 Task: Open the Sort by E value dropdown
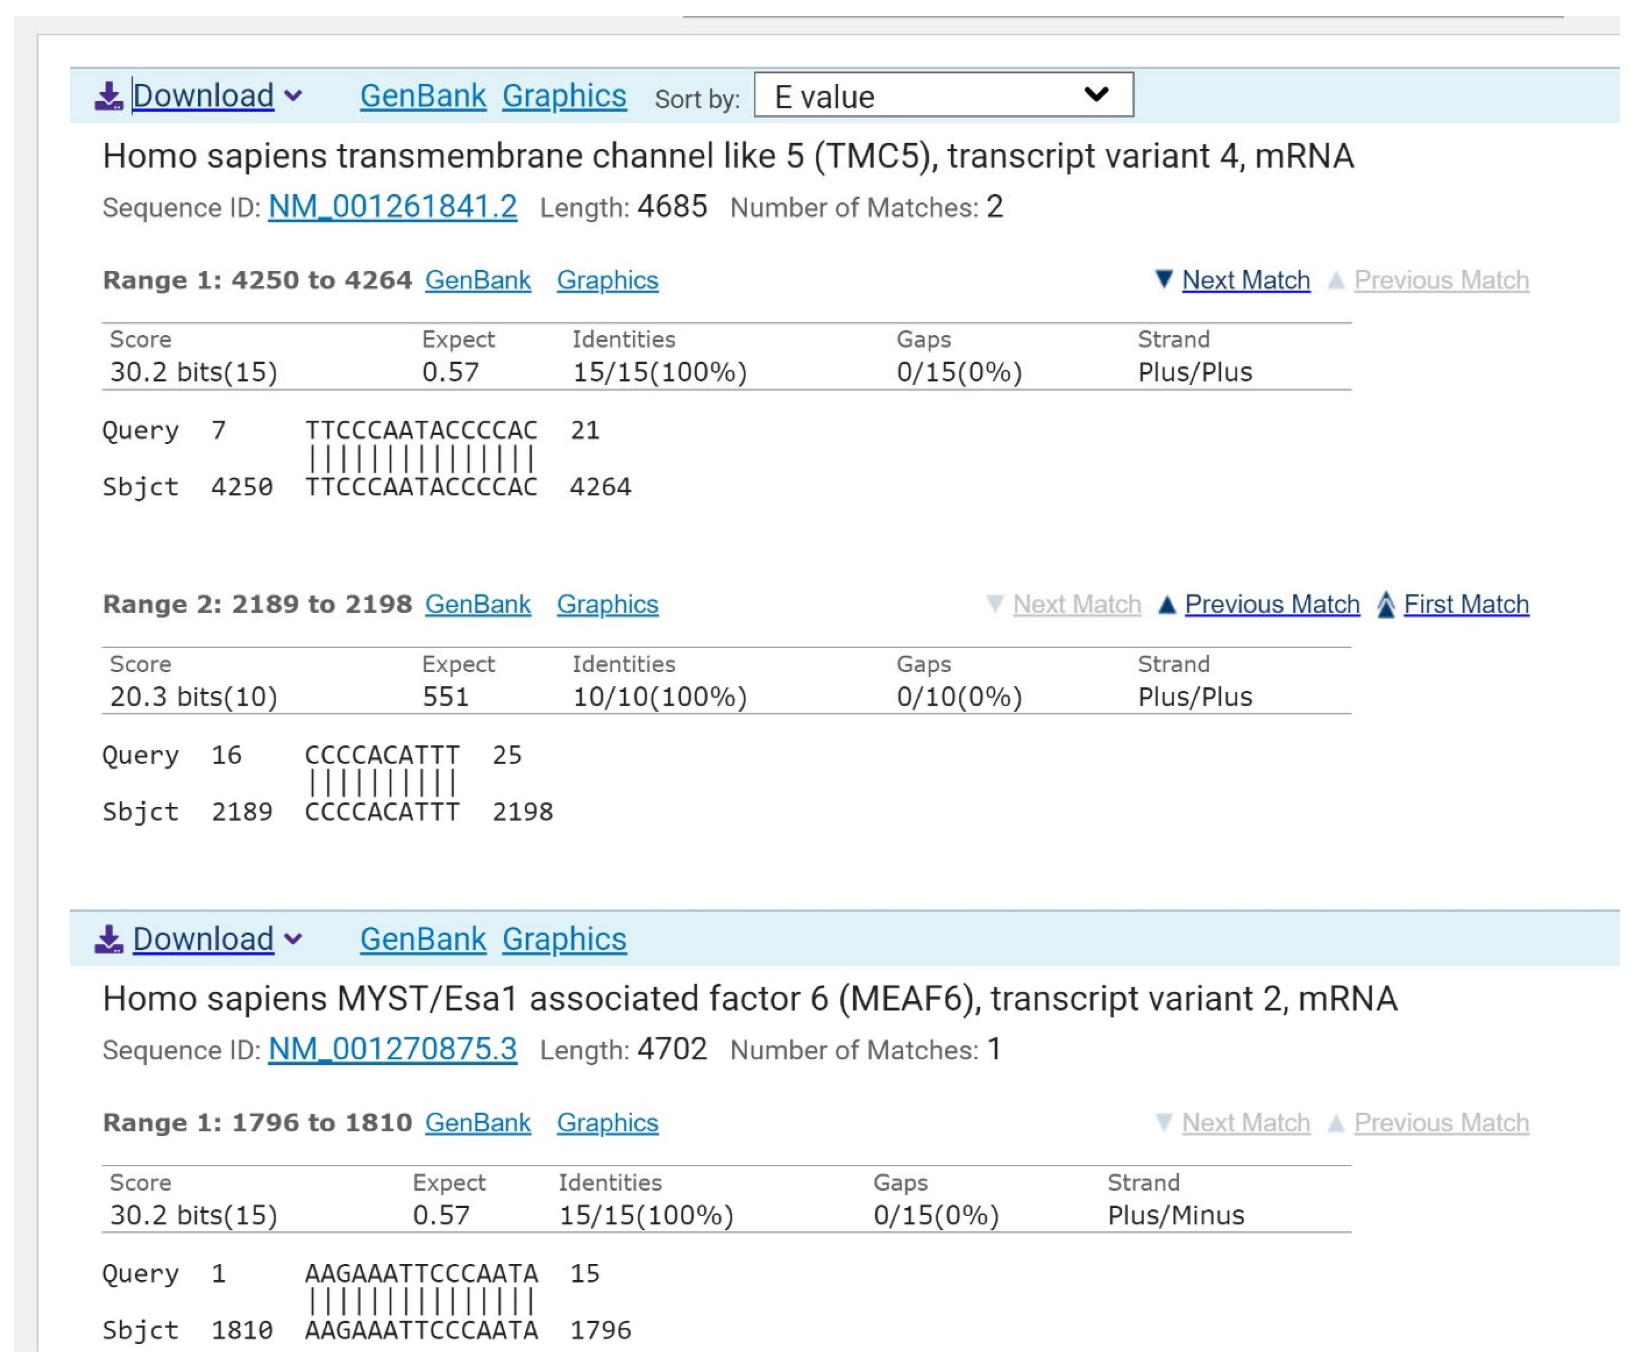click(943, 96)
